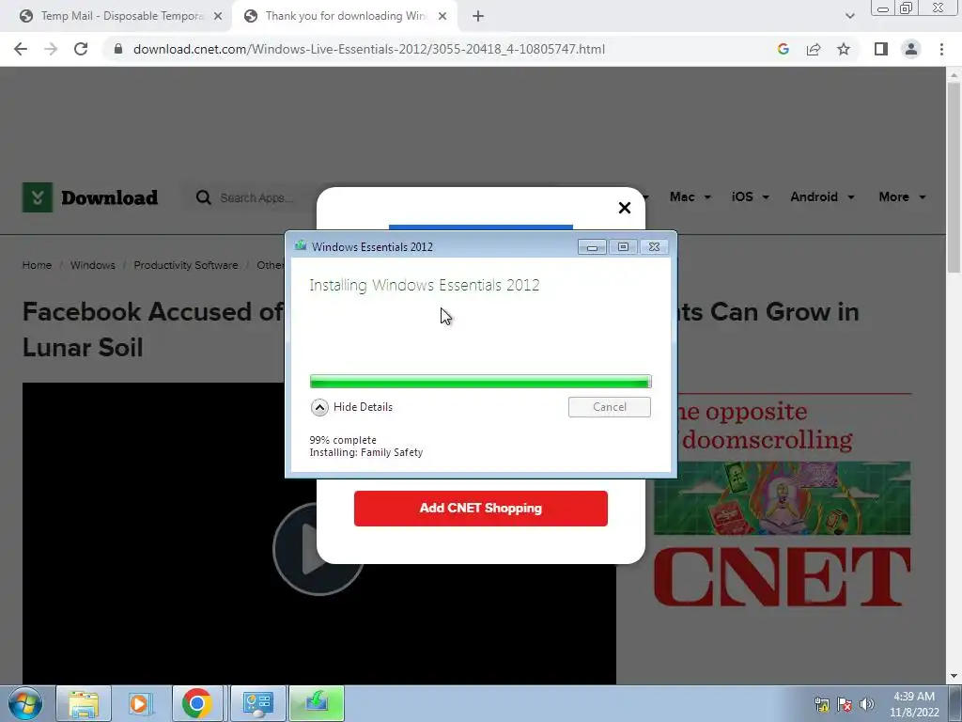Screen dimensions: 962x722
Task: Click Add CNET Shopping button
Action: click(x=480, y=509)
